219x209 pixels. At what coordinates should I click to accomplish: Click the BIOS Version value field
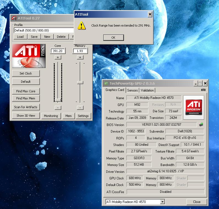(x=162, y=124)
